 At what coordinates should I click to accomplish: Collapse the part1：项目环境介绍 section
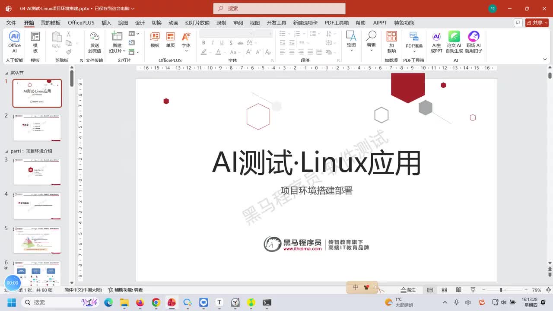pyautogui.click(x=6, y=151)
